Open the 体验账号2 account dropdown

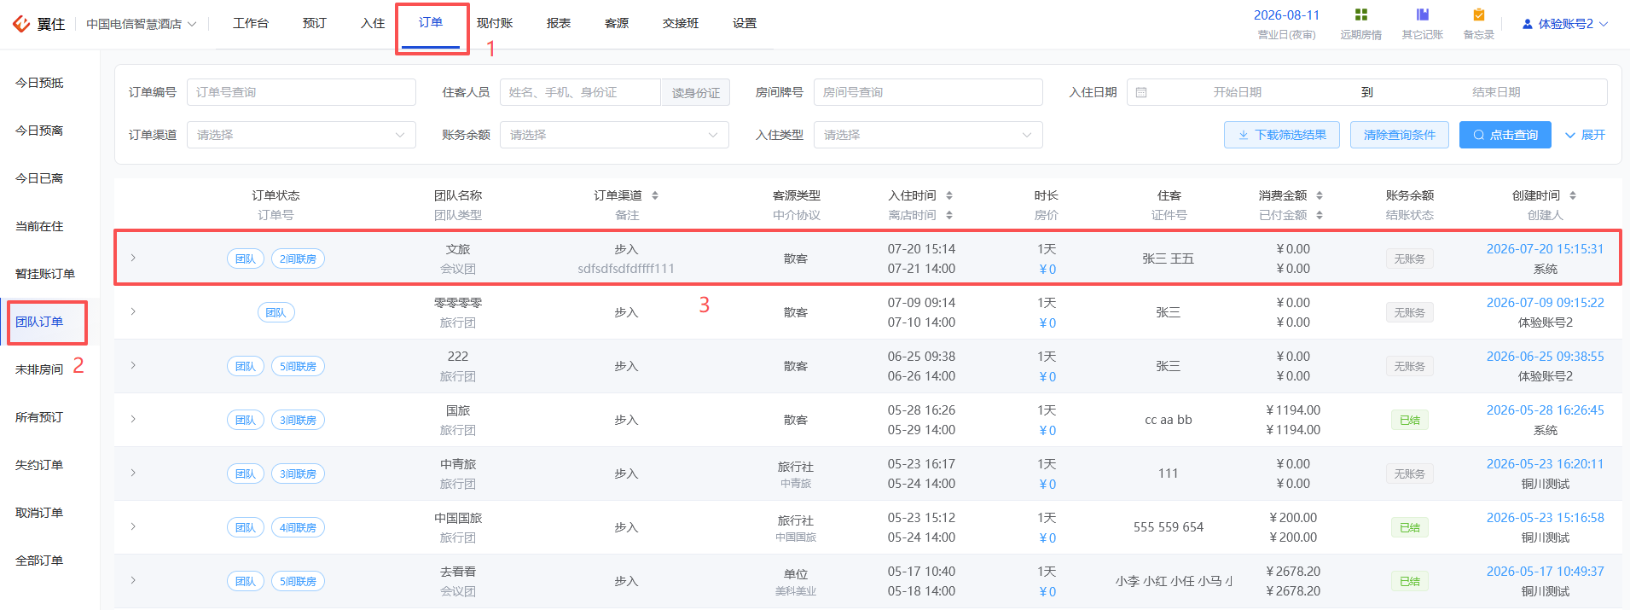pos(1565,24)
